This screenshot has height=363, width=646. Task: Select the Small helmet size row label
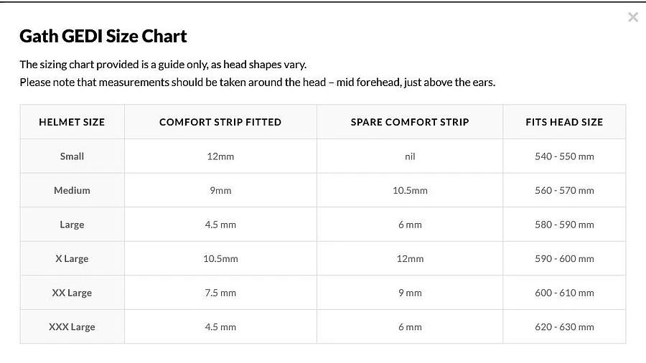[x=72, y=156]
